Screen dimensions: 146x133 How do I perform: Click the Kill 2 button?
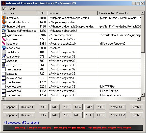55,107
